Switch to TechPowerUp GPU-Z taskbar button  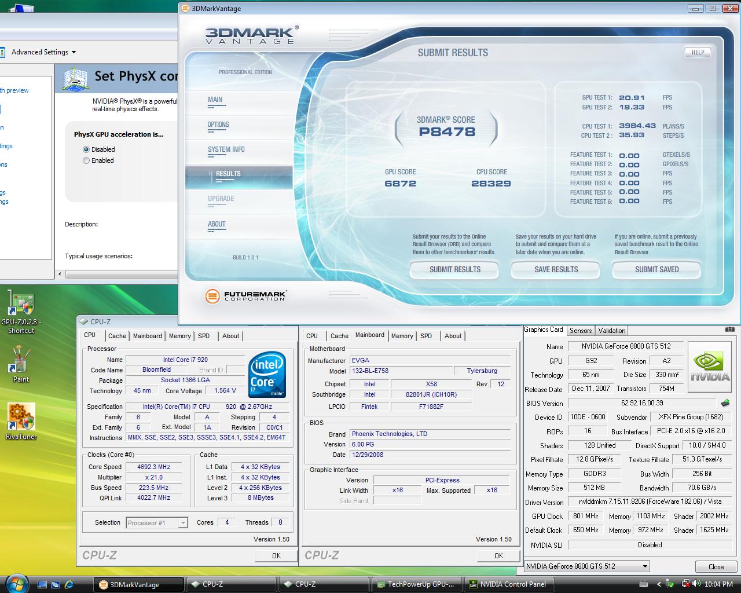pyautogui.click(x=417, y=584)
